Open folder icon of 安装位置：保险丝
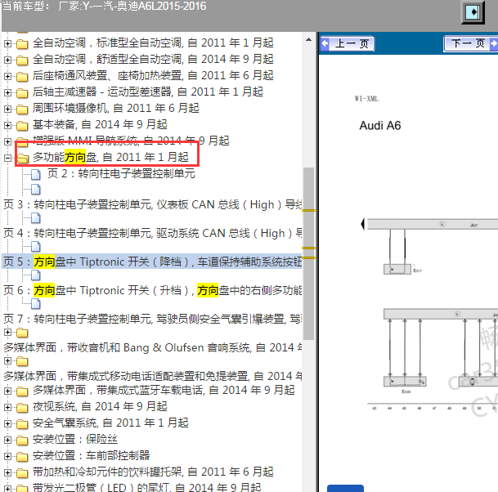The width and height of the screenshot is (498, 492). tap(22, 441)
